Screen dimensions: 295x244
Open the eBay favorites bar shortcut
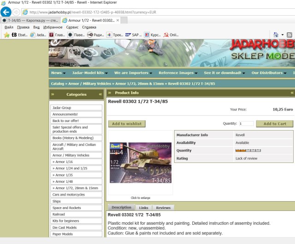(19, 35)
